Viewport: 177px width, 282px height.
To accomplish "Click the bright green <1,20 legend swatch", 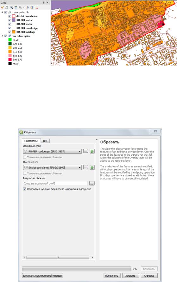I will pyautogui.click(x=10, y=40).
